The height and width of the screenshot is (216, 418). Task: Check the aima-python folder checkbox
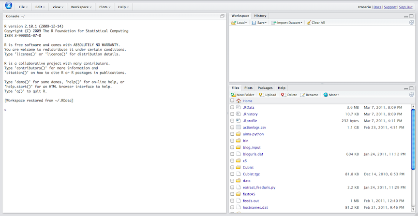coord(232,134)
